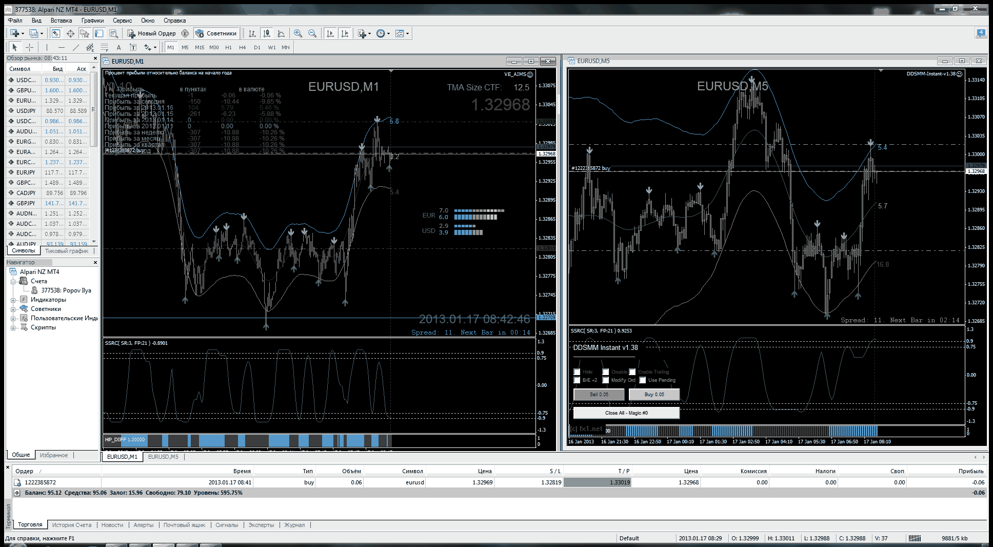Switch timeframe to M5
993x547 pixels.
185,47
